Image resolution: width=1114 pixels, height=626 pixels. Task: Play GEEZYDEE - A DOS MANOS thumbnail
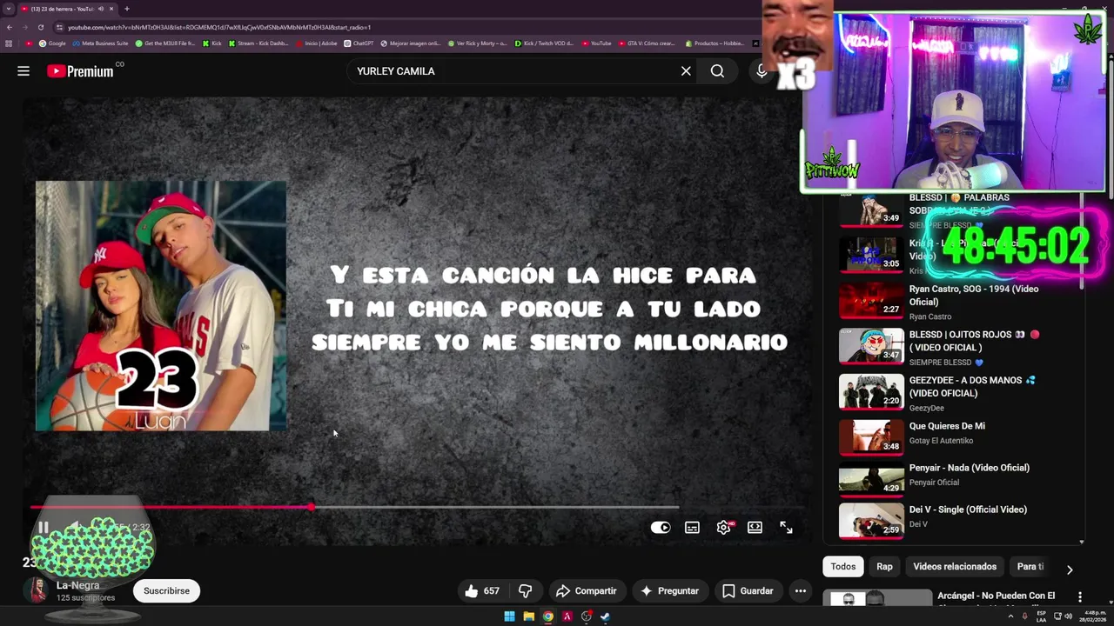pyautogui.click(x=871, y=391)
